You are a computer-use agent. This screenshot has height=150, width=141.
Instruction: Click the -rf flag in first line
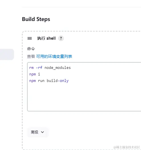click(39, 68)
